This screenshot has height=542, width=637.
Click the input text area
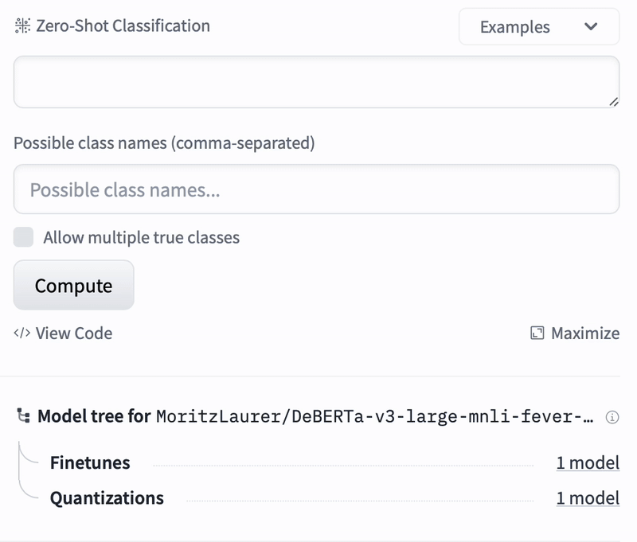point(316,82)
